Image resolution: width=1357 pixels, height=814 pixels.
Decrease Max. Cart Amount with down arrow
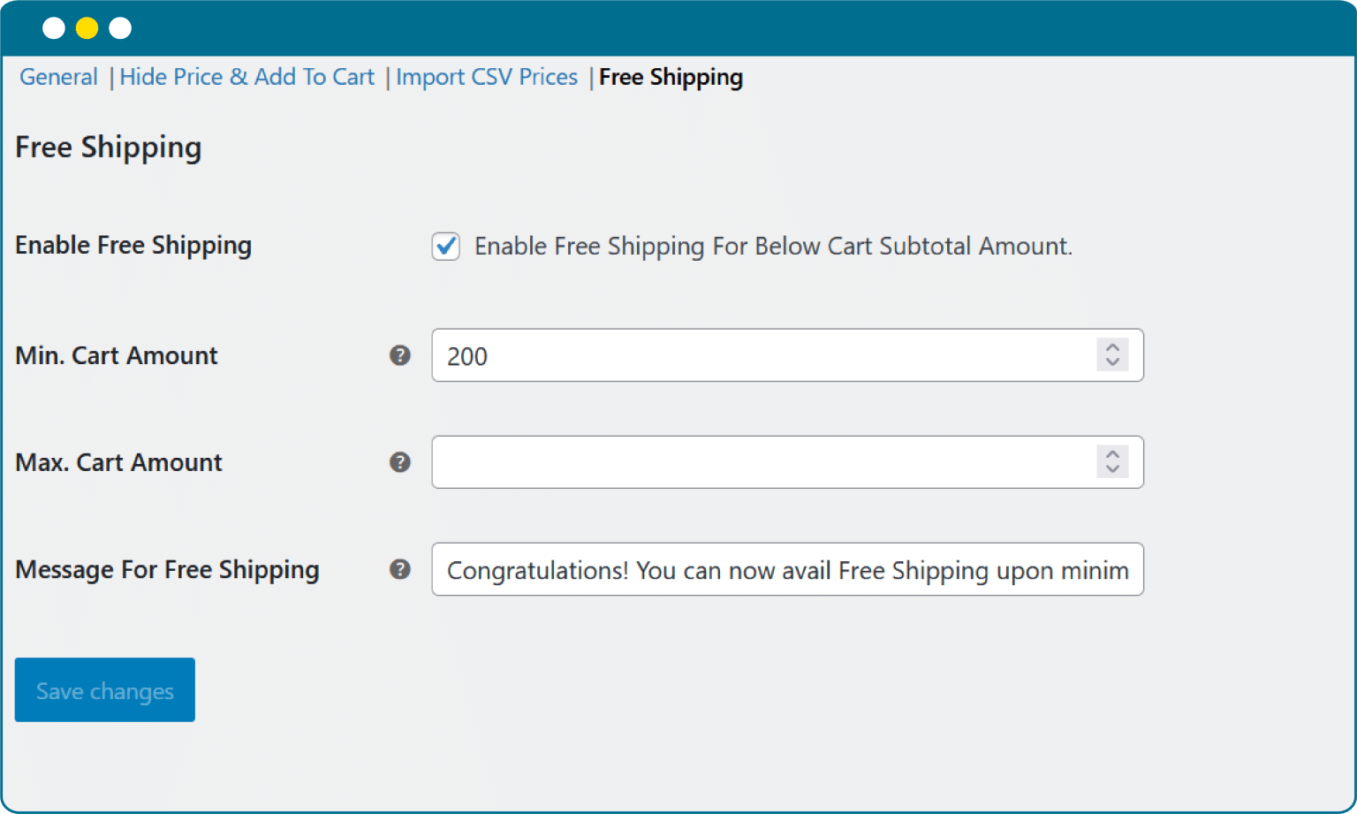[1112, 469]
